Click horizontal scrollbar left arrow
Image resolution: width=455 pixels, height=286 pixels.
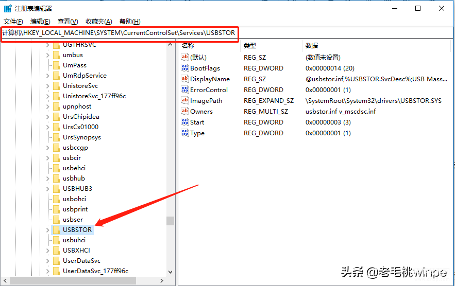(x=5, y=280)
